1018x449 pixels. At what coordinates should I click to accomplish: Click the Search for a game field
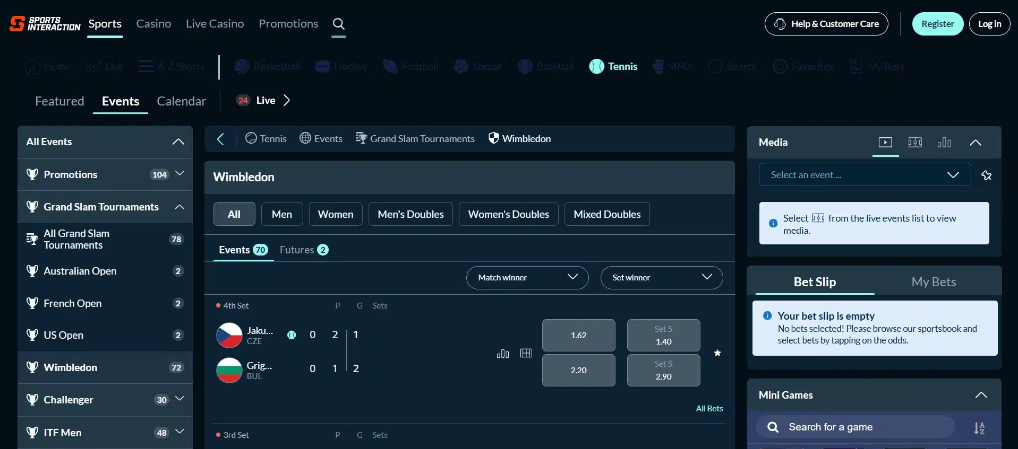pyautogui.click(x=855, y=427)
